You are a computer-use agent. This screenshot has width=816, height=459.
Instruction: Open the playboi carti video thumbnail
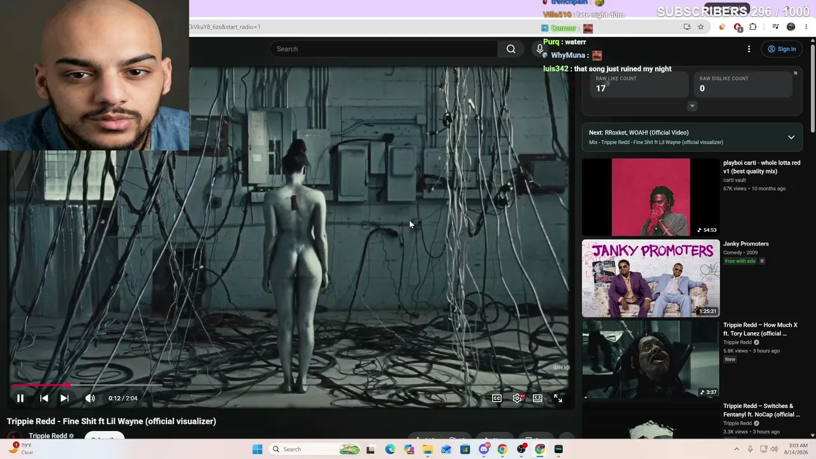click(x=650, y=197)
